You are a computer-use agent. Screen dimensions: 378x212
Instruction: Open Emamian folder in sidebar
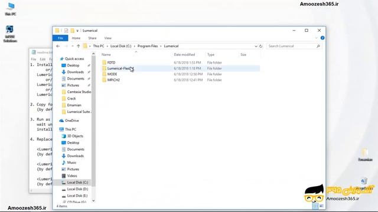(x=74, y=105)
